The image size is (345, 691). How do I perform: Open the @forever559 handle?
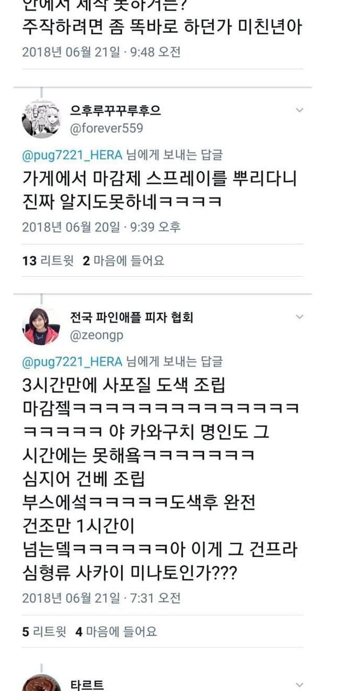coord(107,128)
